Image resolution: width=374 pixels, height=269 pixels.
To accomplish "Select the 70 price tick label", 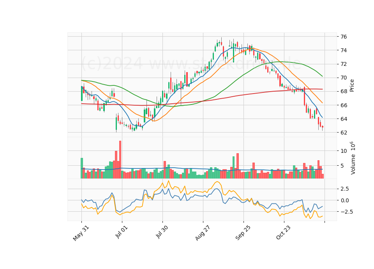I will click(344, 78).
